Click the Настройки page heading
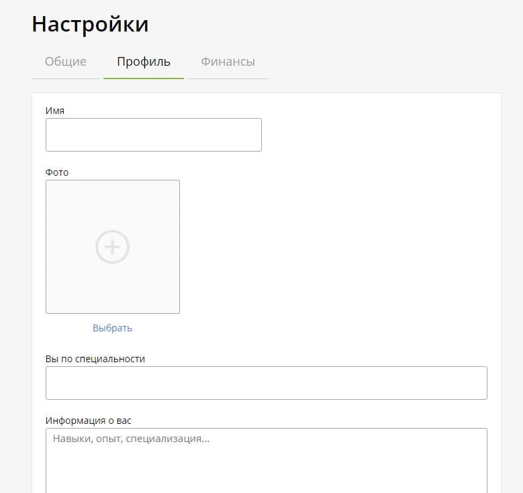523x493 pixels. pyautogui.click(x=90, y=24)
